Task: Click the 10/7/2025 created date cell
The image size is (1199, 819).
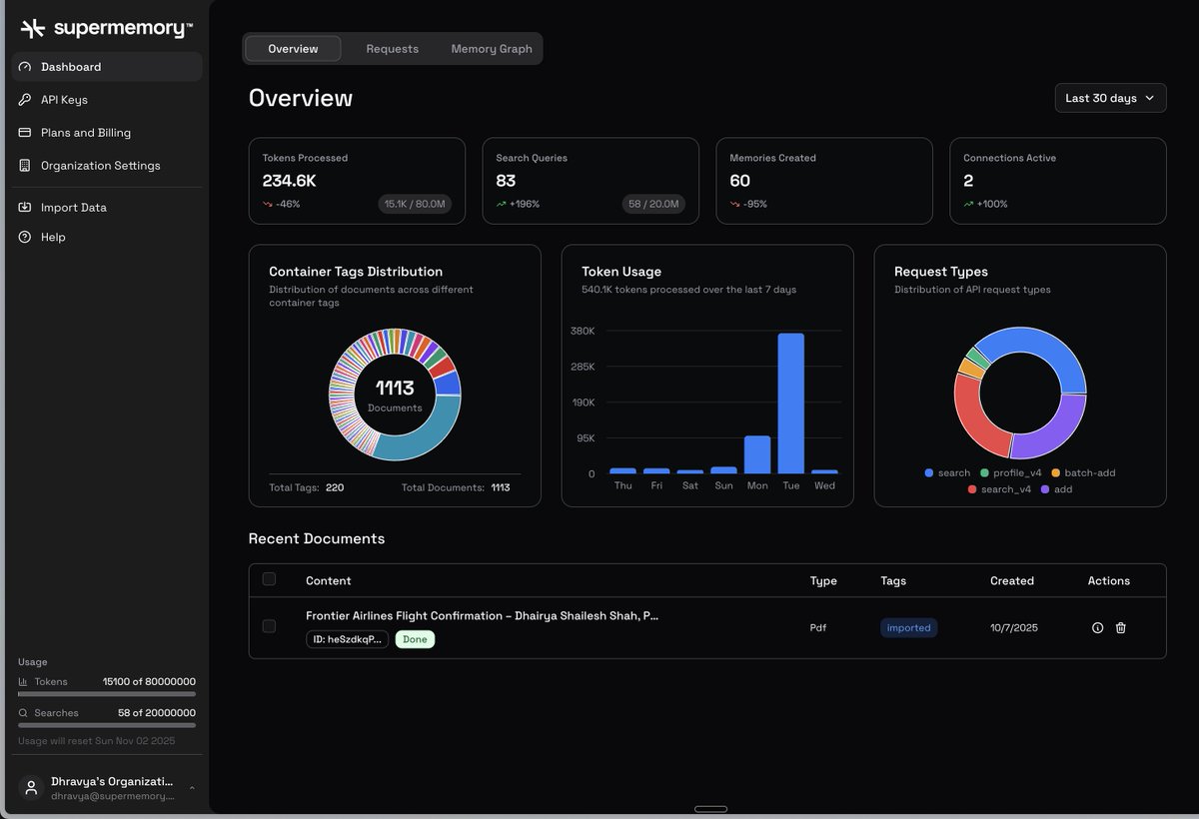Action: [1014, 628]
